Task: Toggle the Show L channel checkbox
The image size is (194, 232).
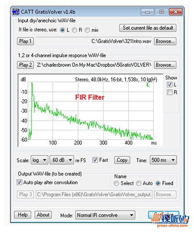Action: 169,85
